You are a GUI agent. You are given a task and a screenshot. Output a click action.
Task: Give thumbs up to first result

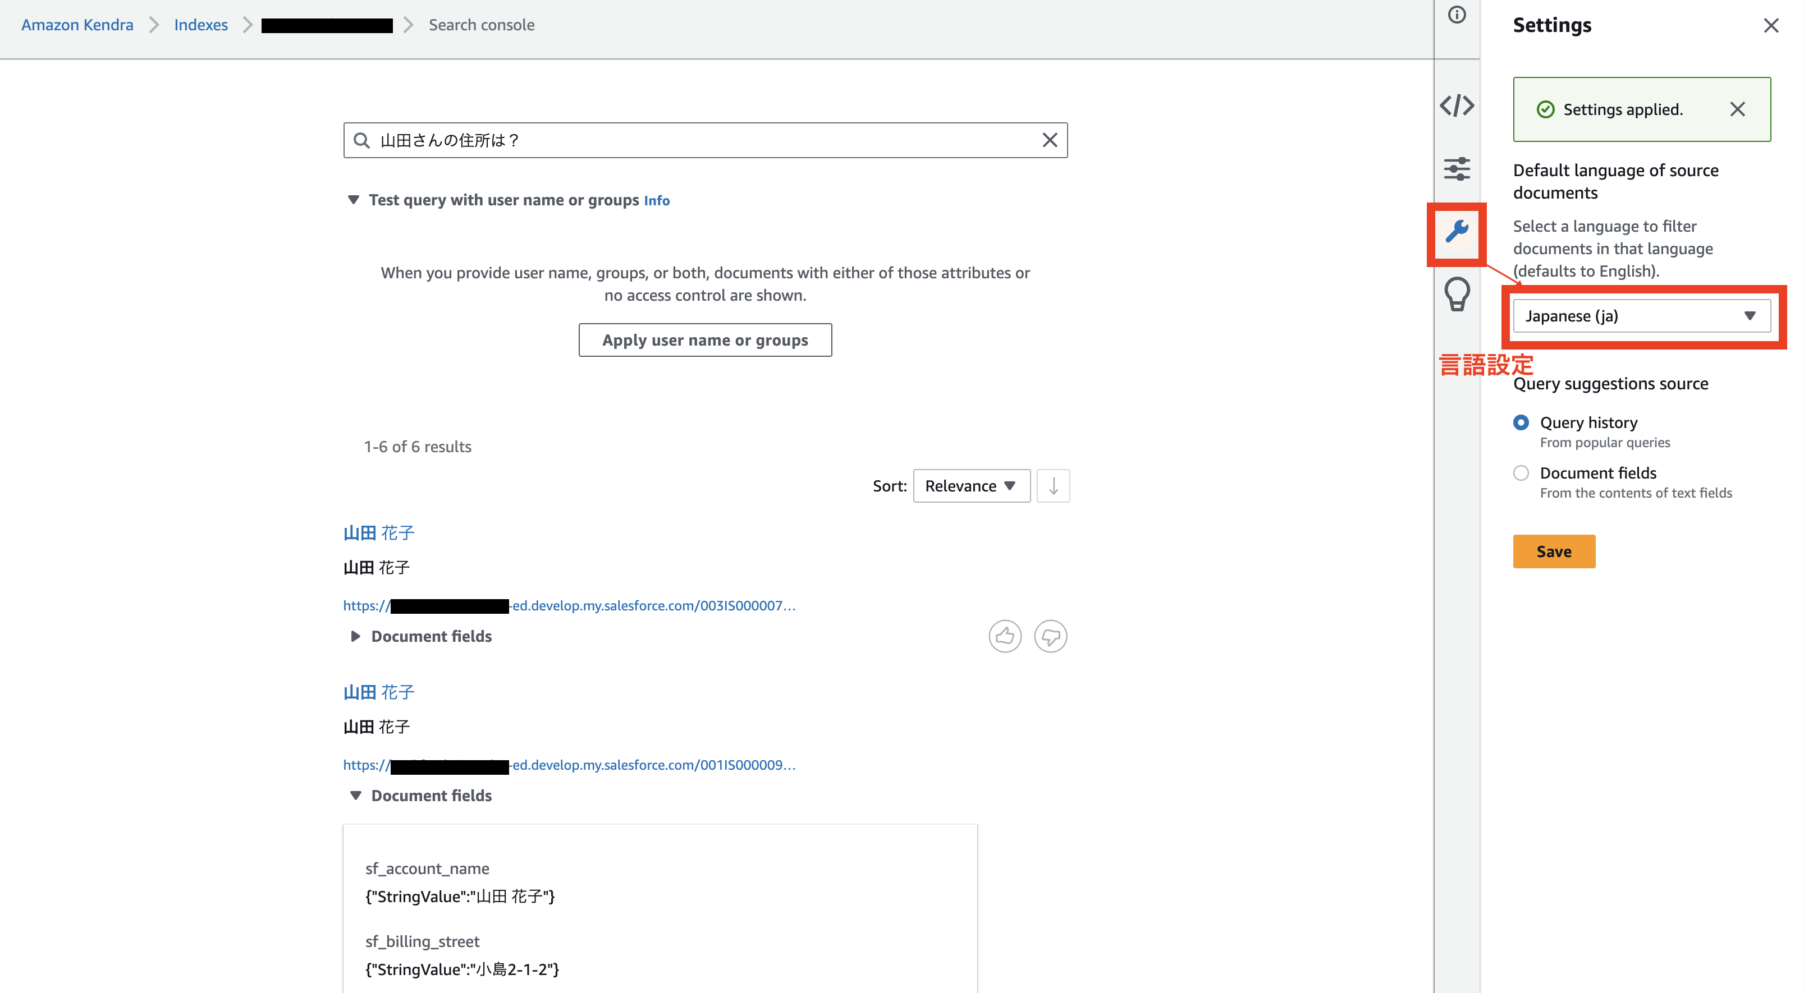pos(1004,636)
